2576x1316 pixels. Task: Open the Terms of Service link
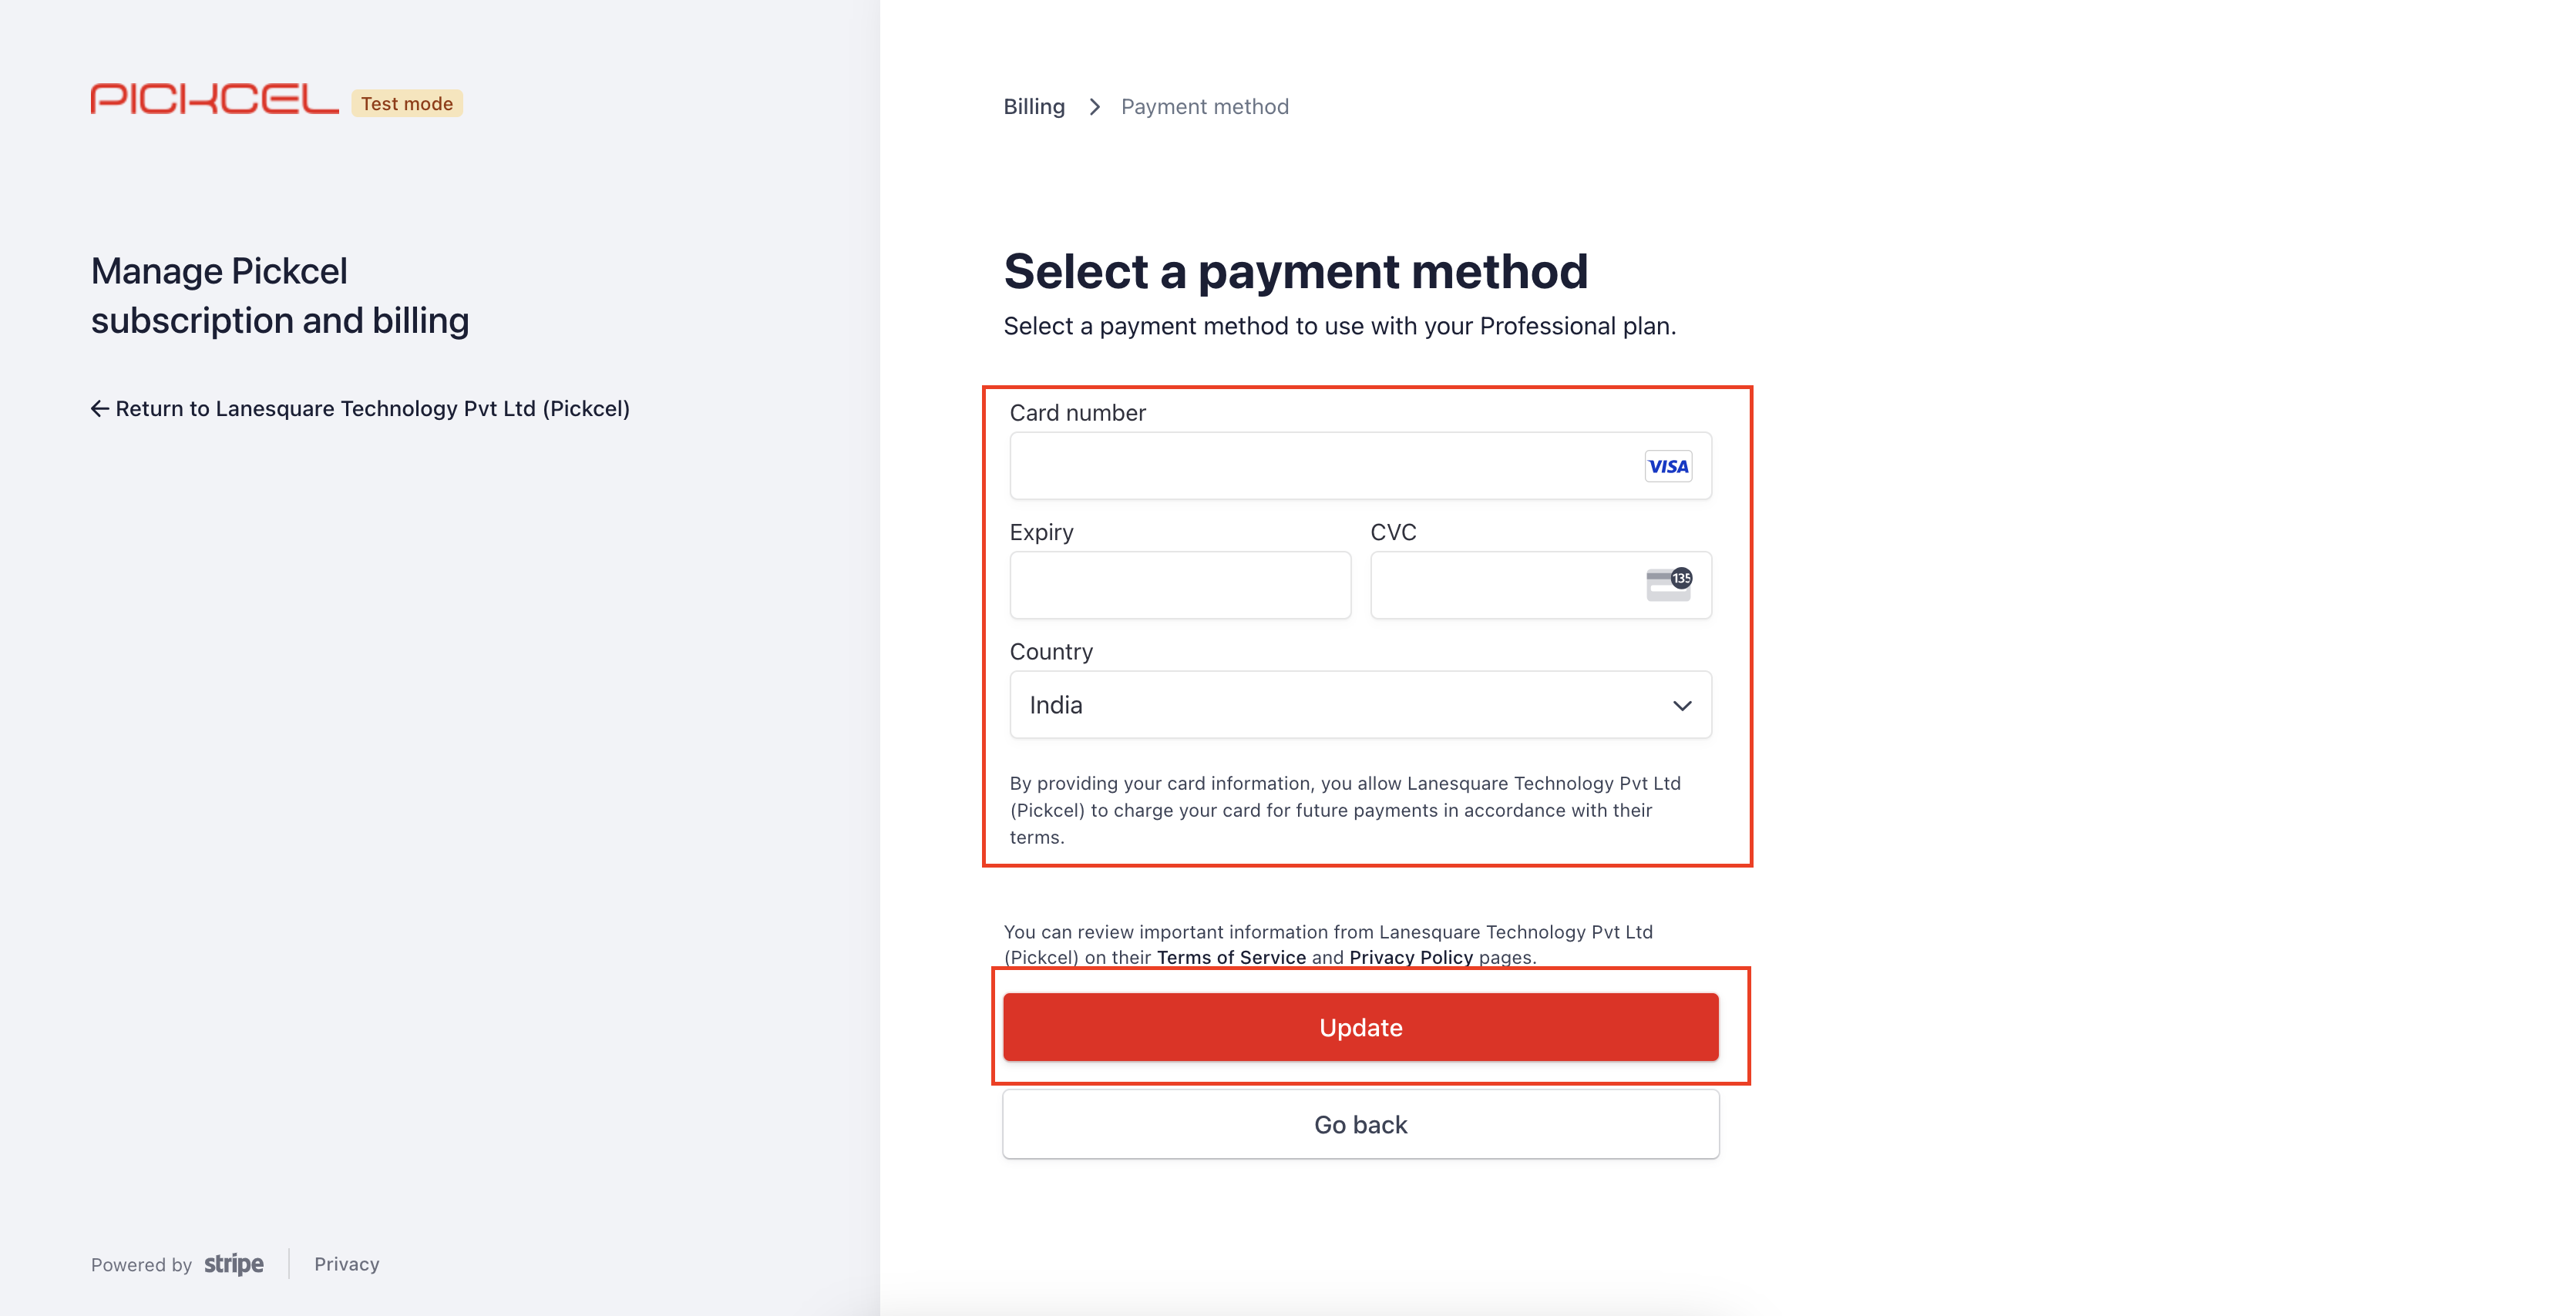click(x=1231, y=957)
